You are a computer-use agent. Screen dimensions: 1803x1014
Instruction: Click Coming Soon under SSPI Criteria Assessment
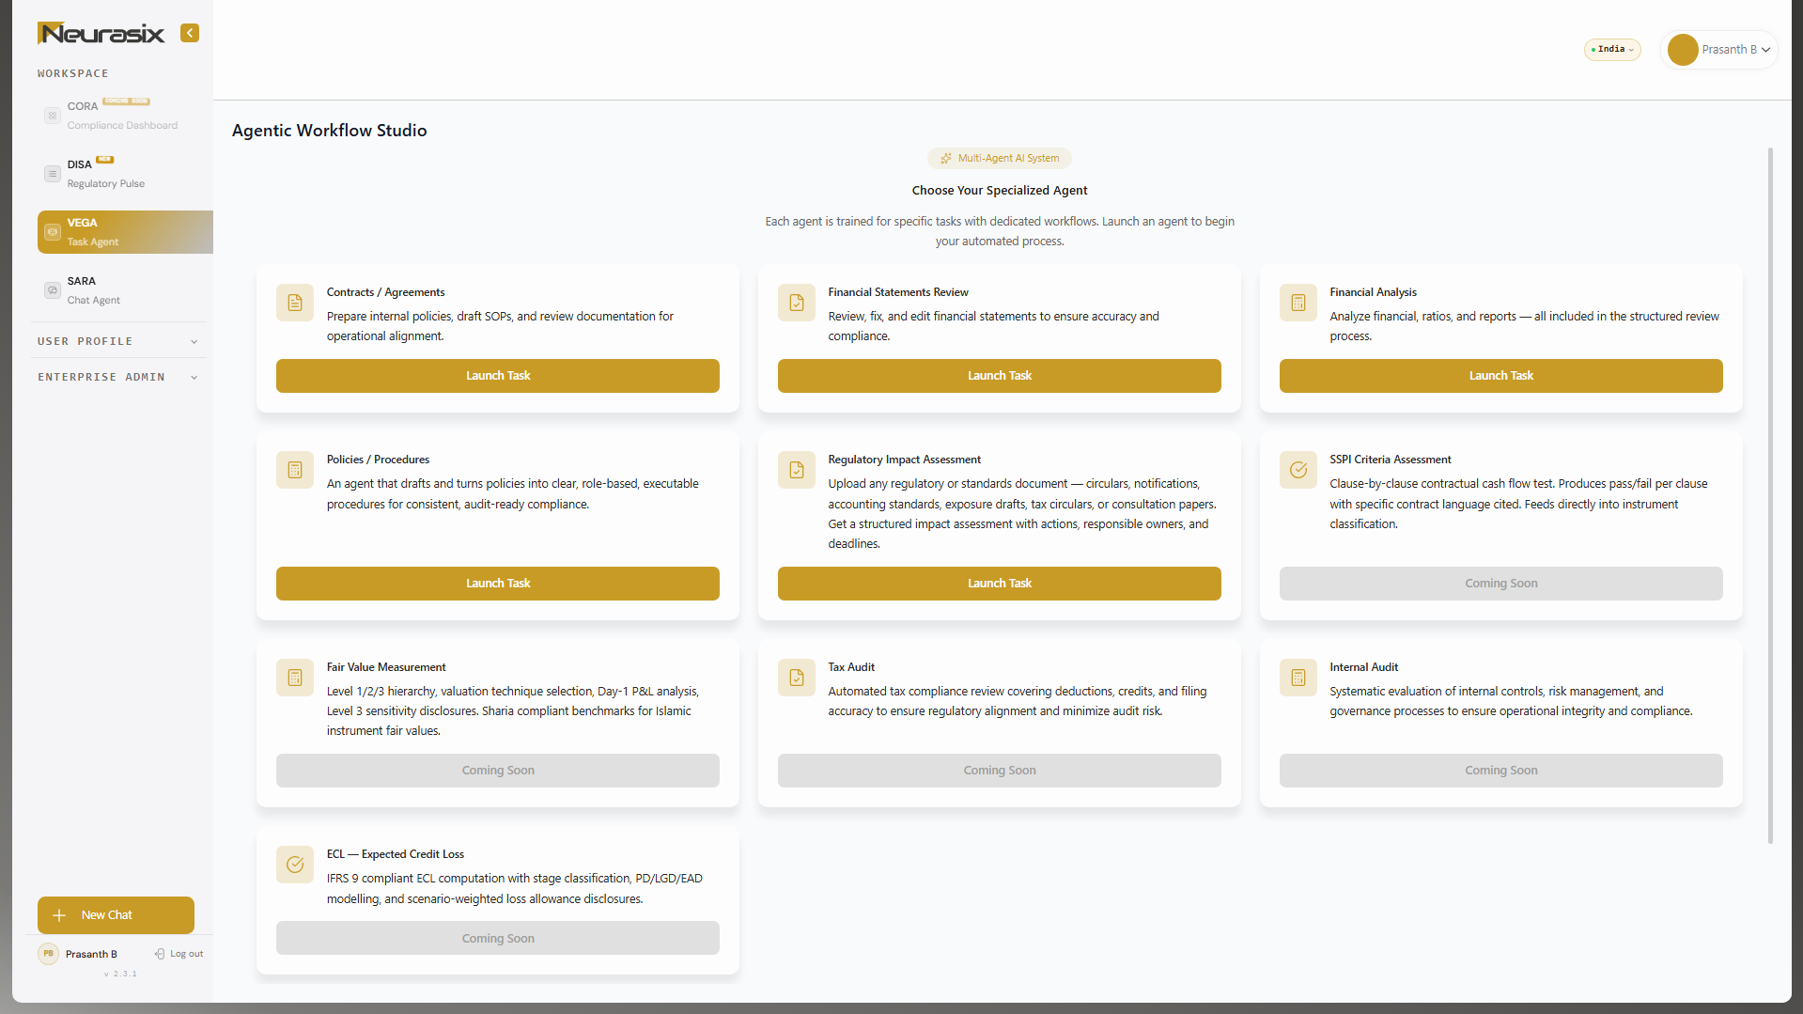pos(1501,584)
